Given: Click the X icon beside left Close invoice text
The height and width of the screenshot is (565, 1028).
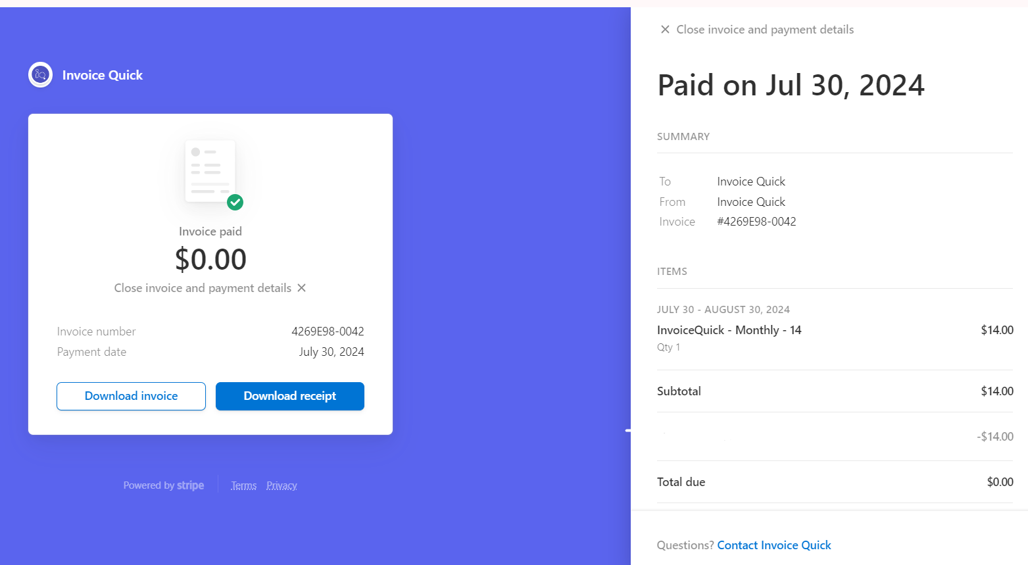Looking at the screenshot, I should 301,288.
